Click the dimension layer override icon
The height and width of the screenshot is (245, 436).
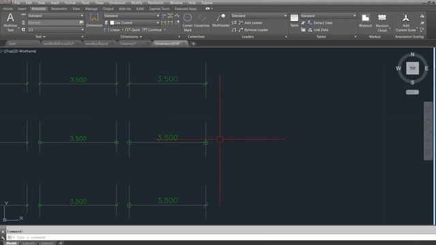point(106,22)
